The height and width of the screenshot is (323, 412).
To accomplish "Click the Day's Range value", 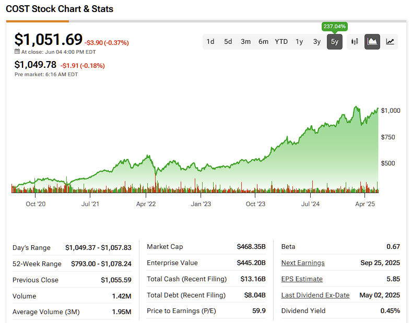I will pyautogui.click(x=98, y=248).
